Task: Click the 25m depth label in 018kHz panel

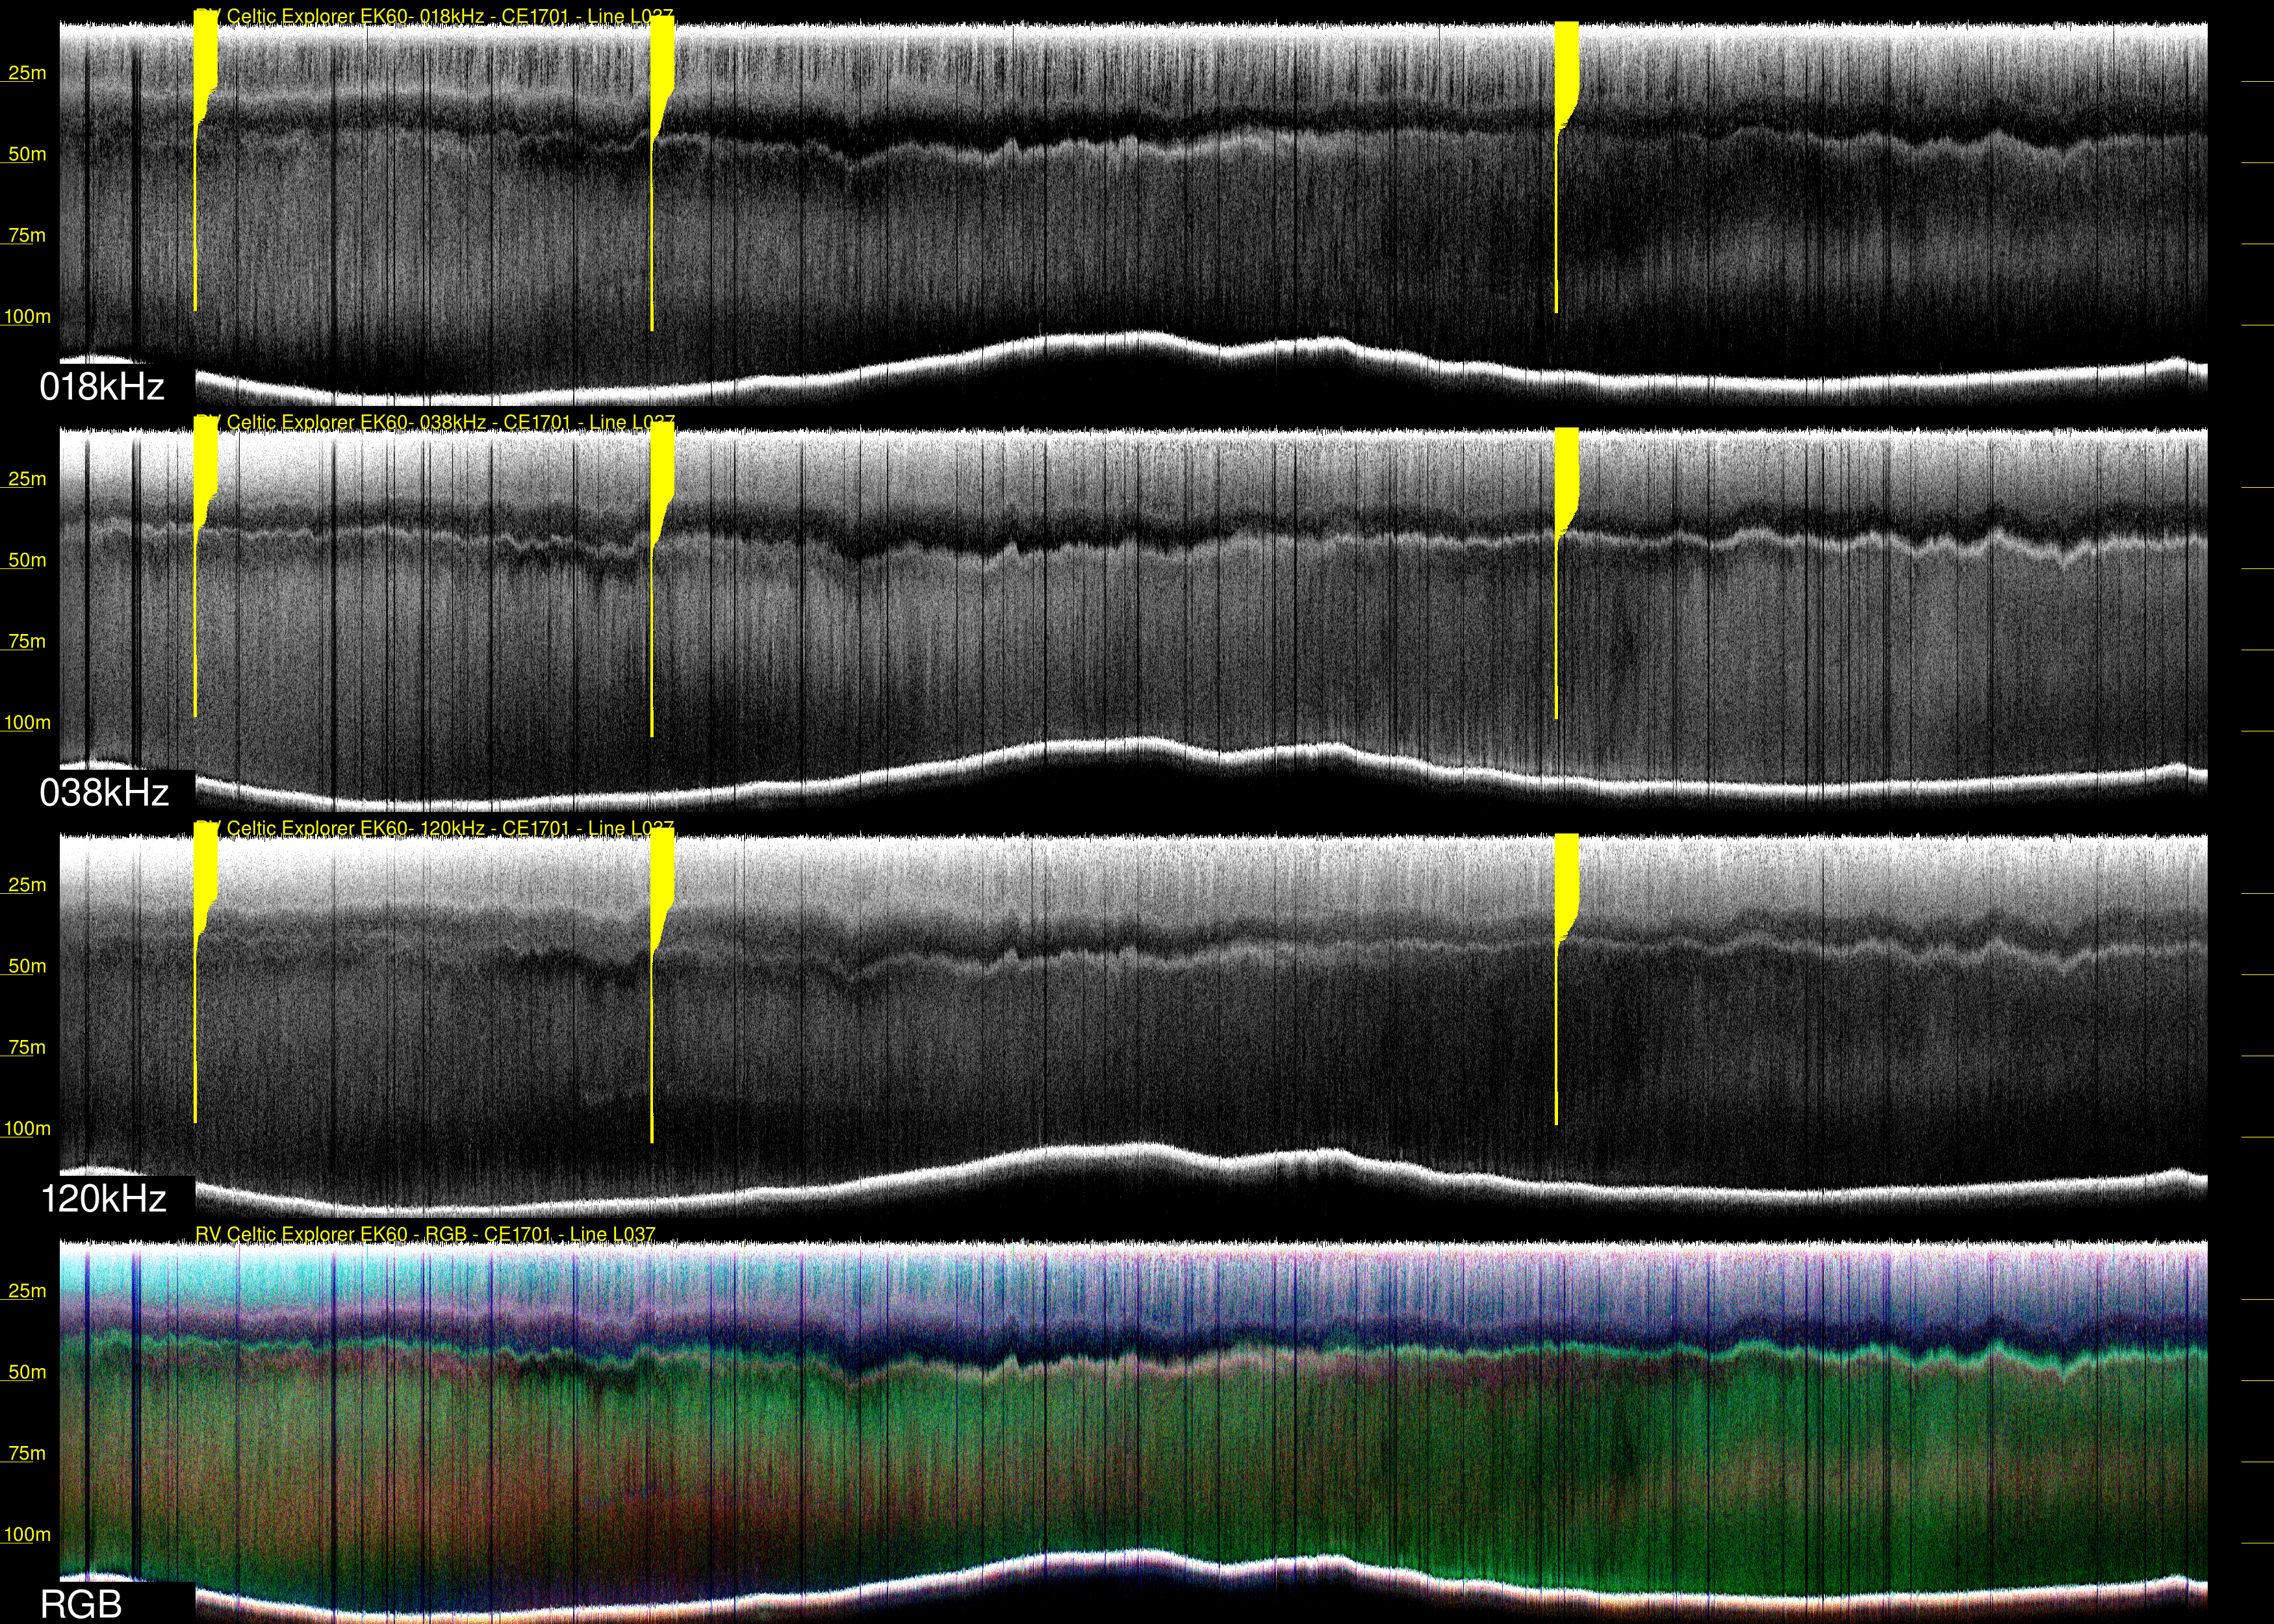Action: click(x=27, y=73)
